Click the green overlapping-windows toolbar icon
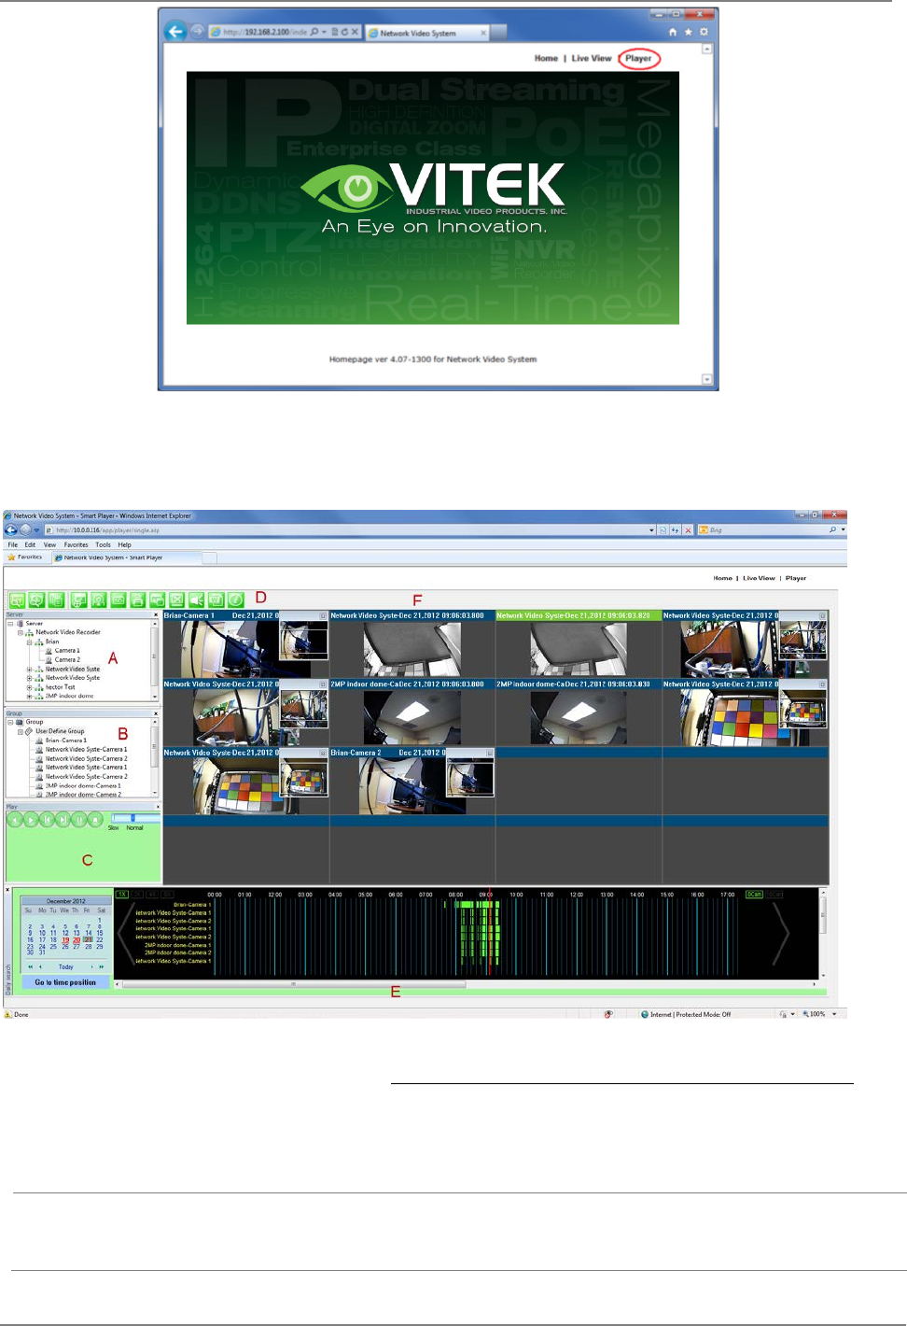The height and width of the screenshot is (1326, 907). click(157, 600)
